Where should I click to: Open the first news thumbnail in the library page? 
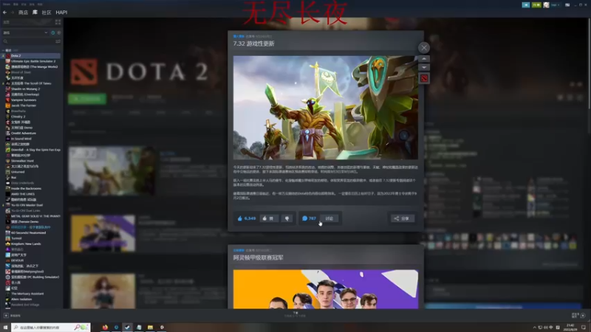click(x=112, y=171)
